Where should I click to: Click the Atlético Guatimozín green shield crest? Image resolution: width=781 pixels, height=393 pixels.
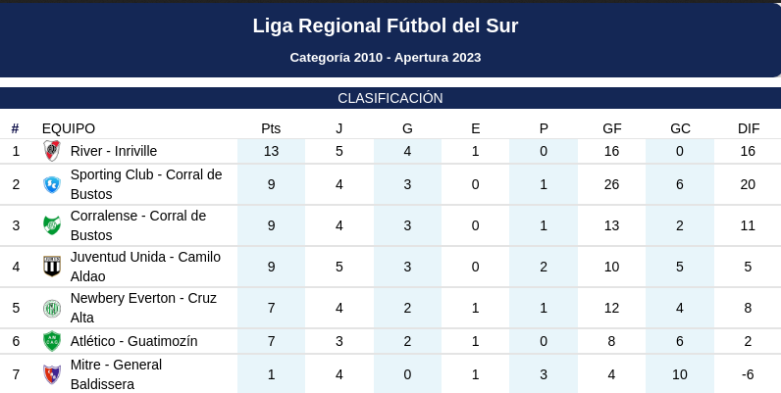click(52, 341)
